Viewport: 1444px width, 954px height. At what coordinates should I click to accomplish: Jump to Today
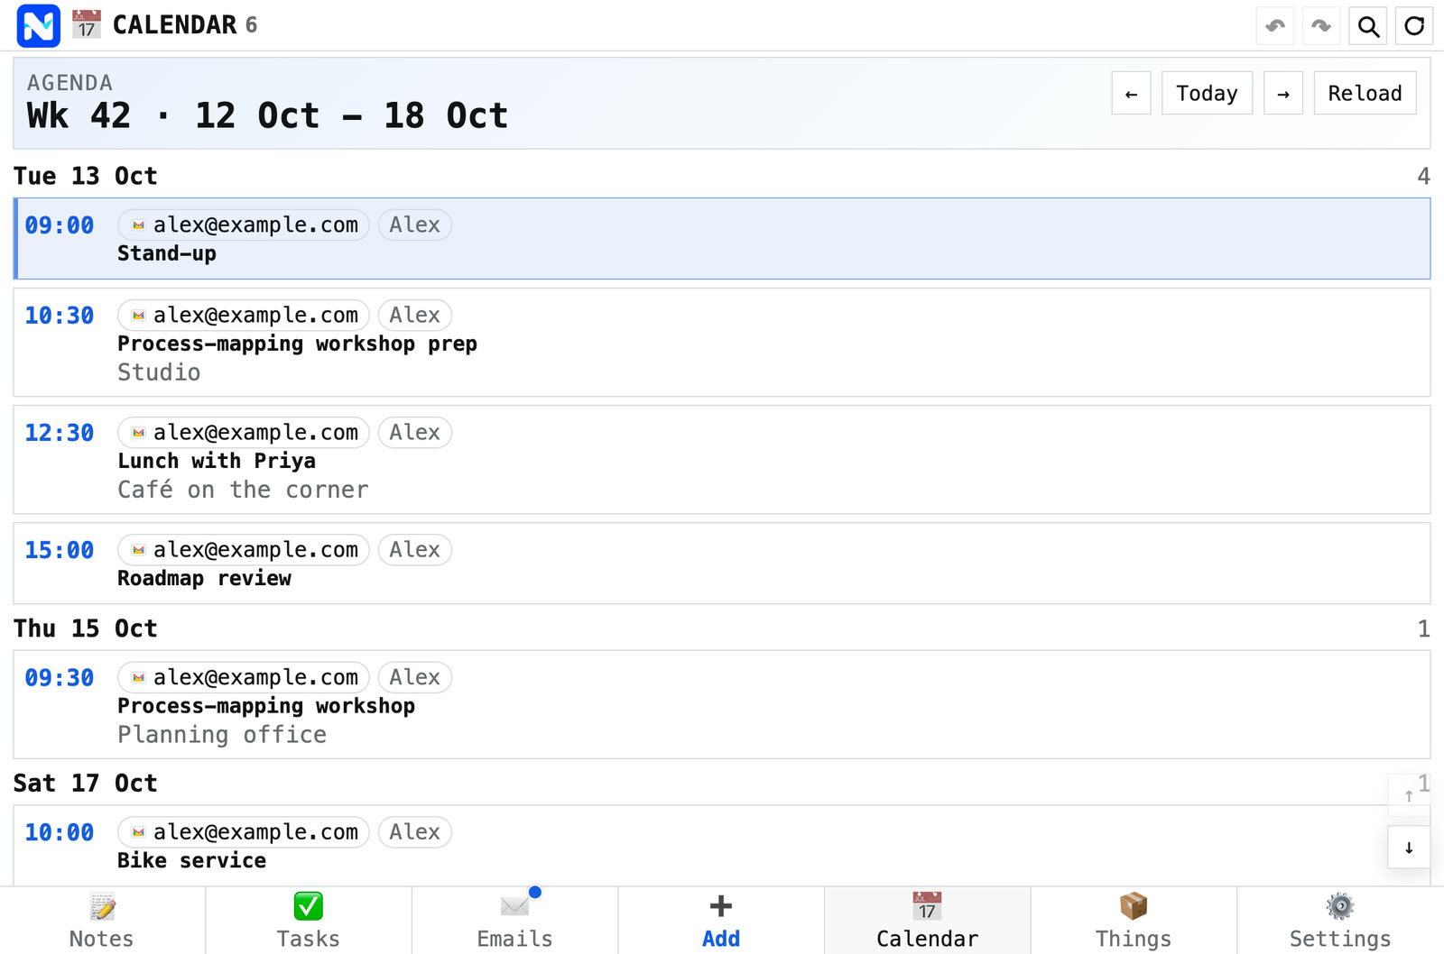click(x=1207, y=93)
